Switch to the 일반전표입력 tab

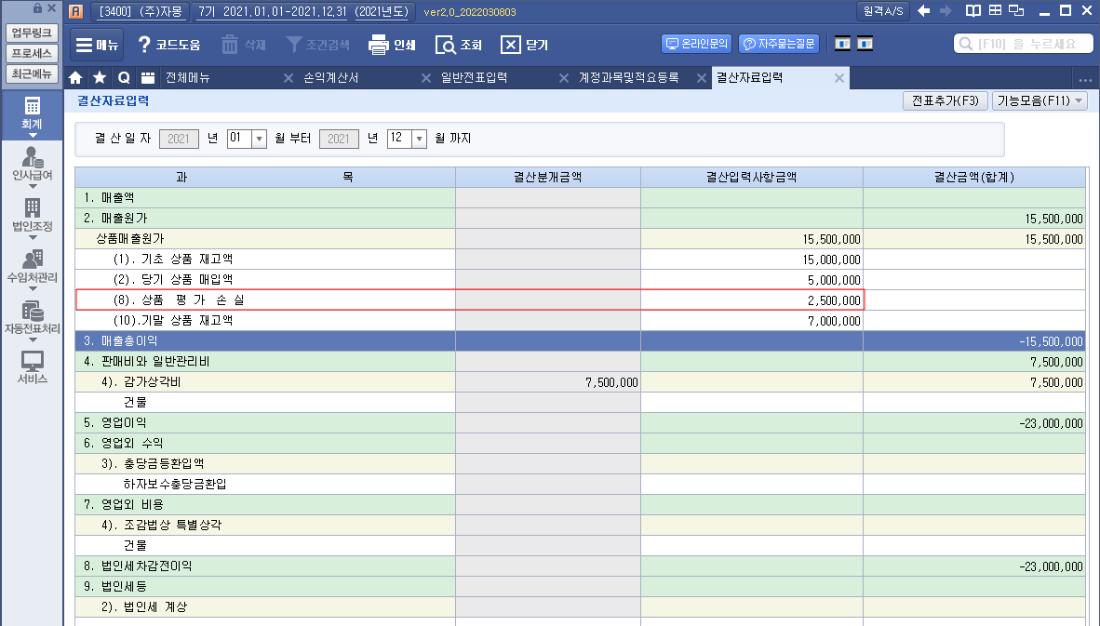click(x=475, y=78)
